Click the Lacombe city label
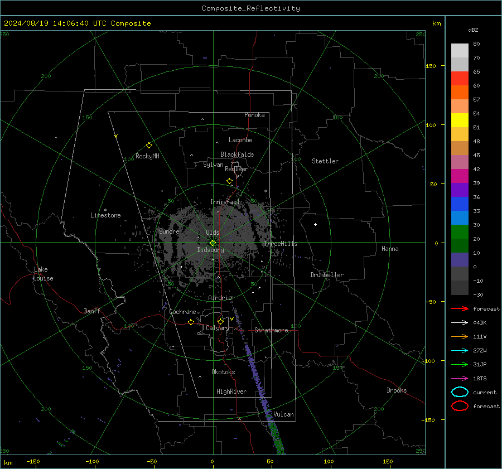 tap(240, 140)
